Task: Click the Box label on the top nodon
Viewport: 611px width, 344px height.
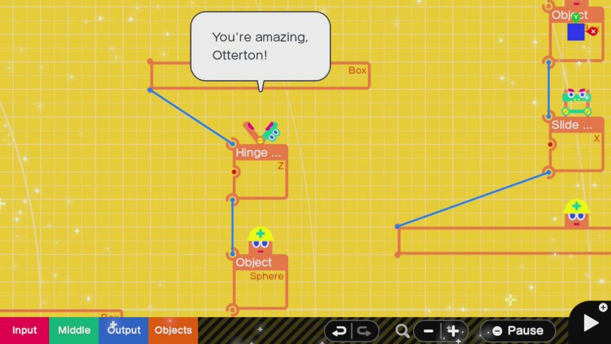Action: [357, 70]
